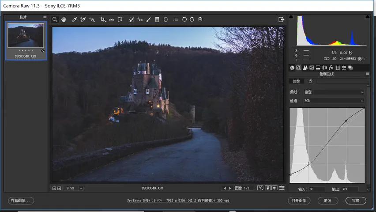This screenshot has width=376, height=212.
Task: Toggle current panel default settings icon
Action: (x=282, y=188)
